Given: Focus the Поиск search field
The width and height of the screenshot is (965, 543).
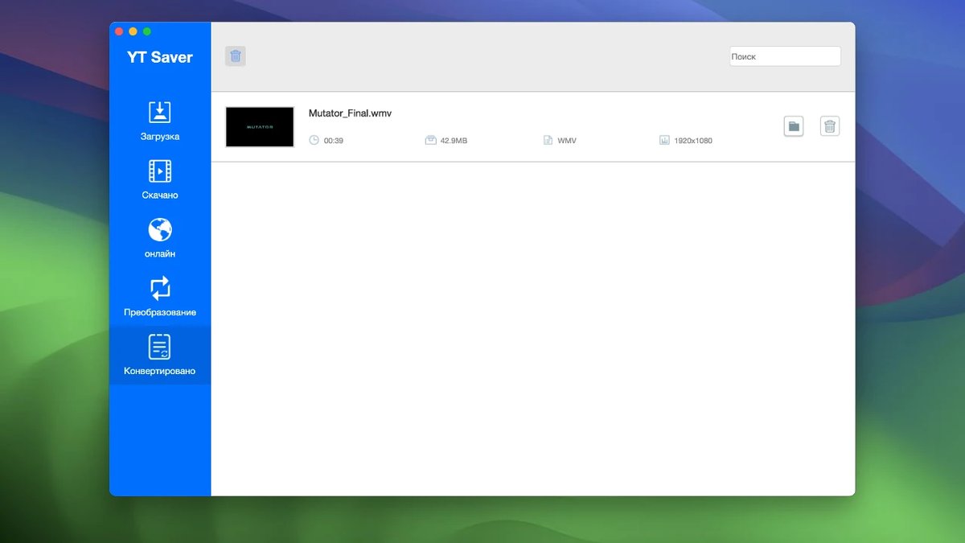Looking at the screenshot, I should point(785,56).
